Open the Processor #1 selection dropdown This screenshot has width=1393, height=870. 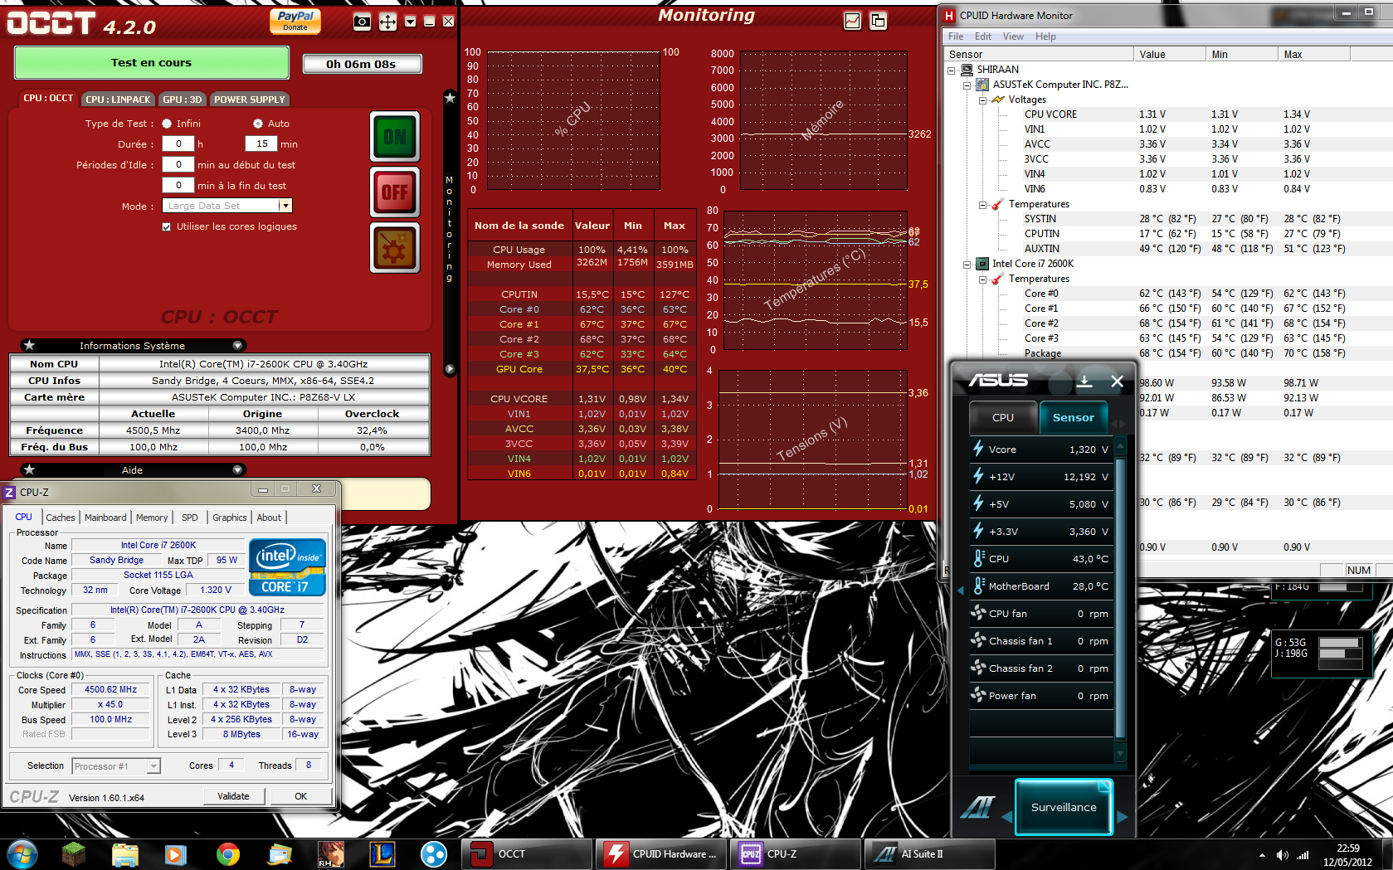[x=116, y=766]
